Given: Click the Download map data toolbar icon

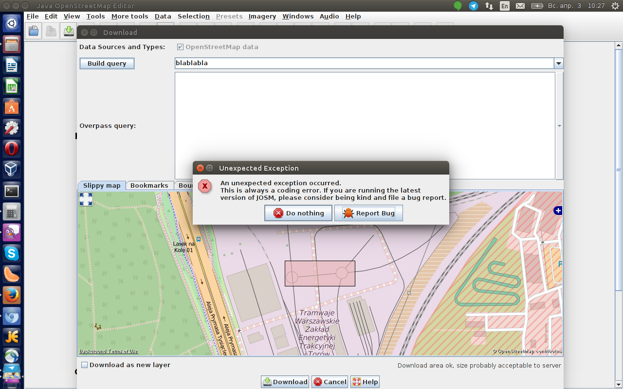Looking at the screenshot, I should pyautogui.click(x=69, y=32).
